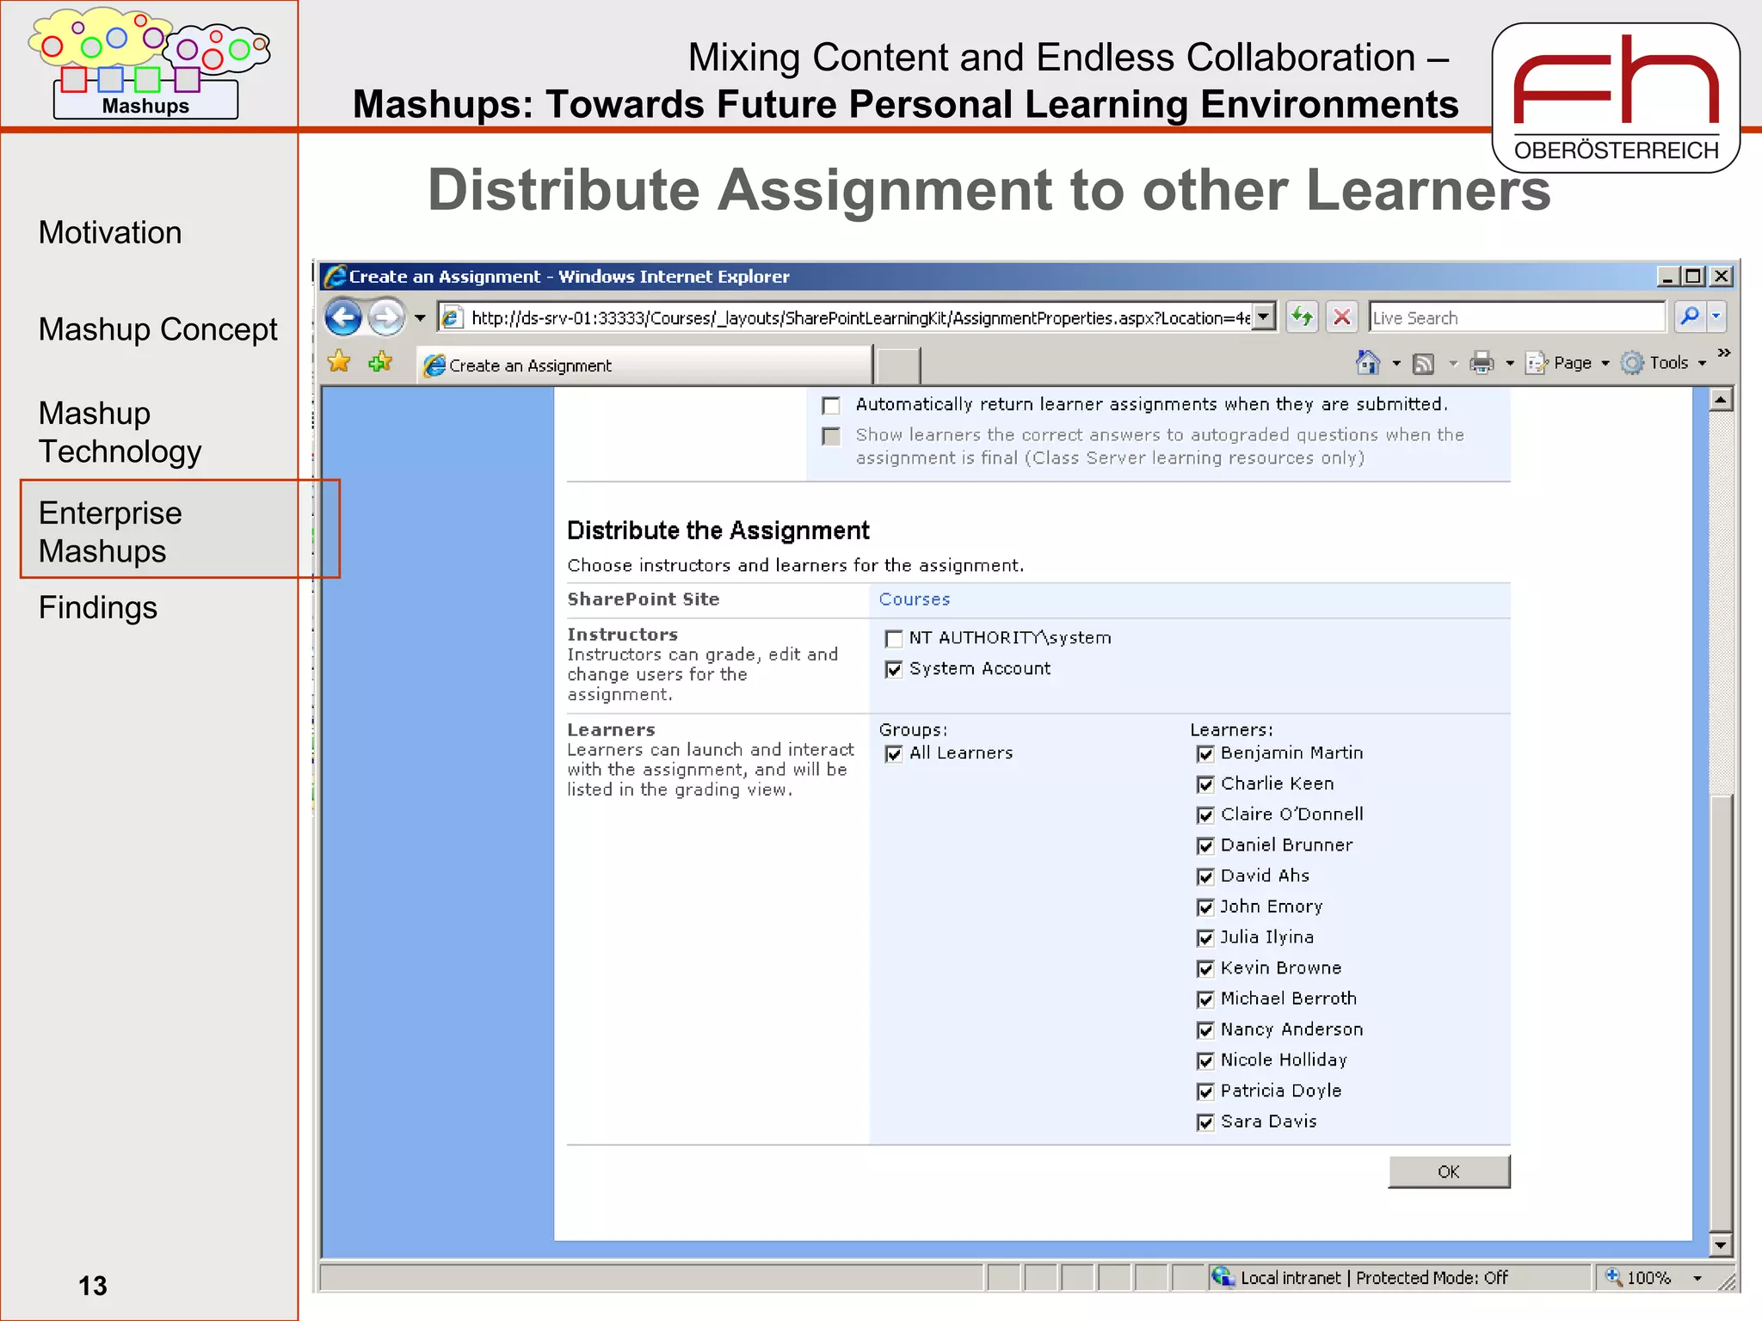Enable automatically return learner assignments checkbox
The width and height of the screenshot is (1762, 1321).
[x=831, y=405]
